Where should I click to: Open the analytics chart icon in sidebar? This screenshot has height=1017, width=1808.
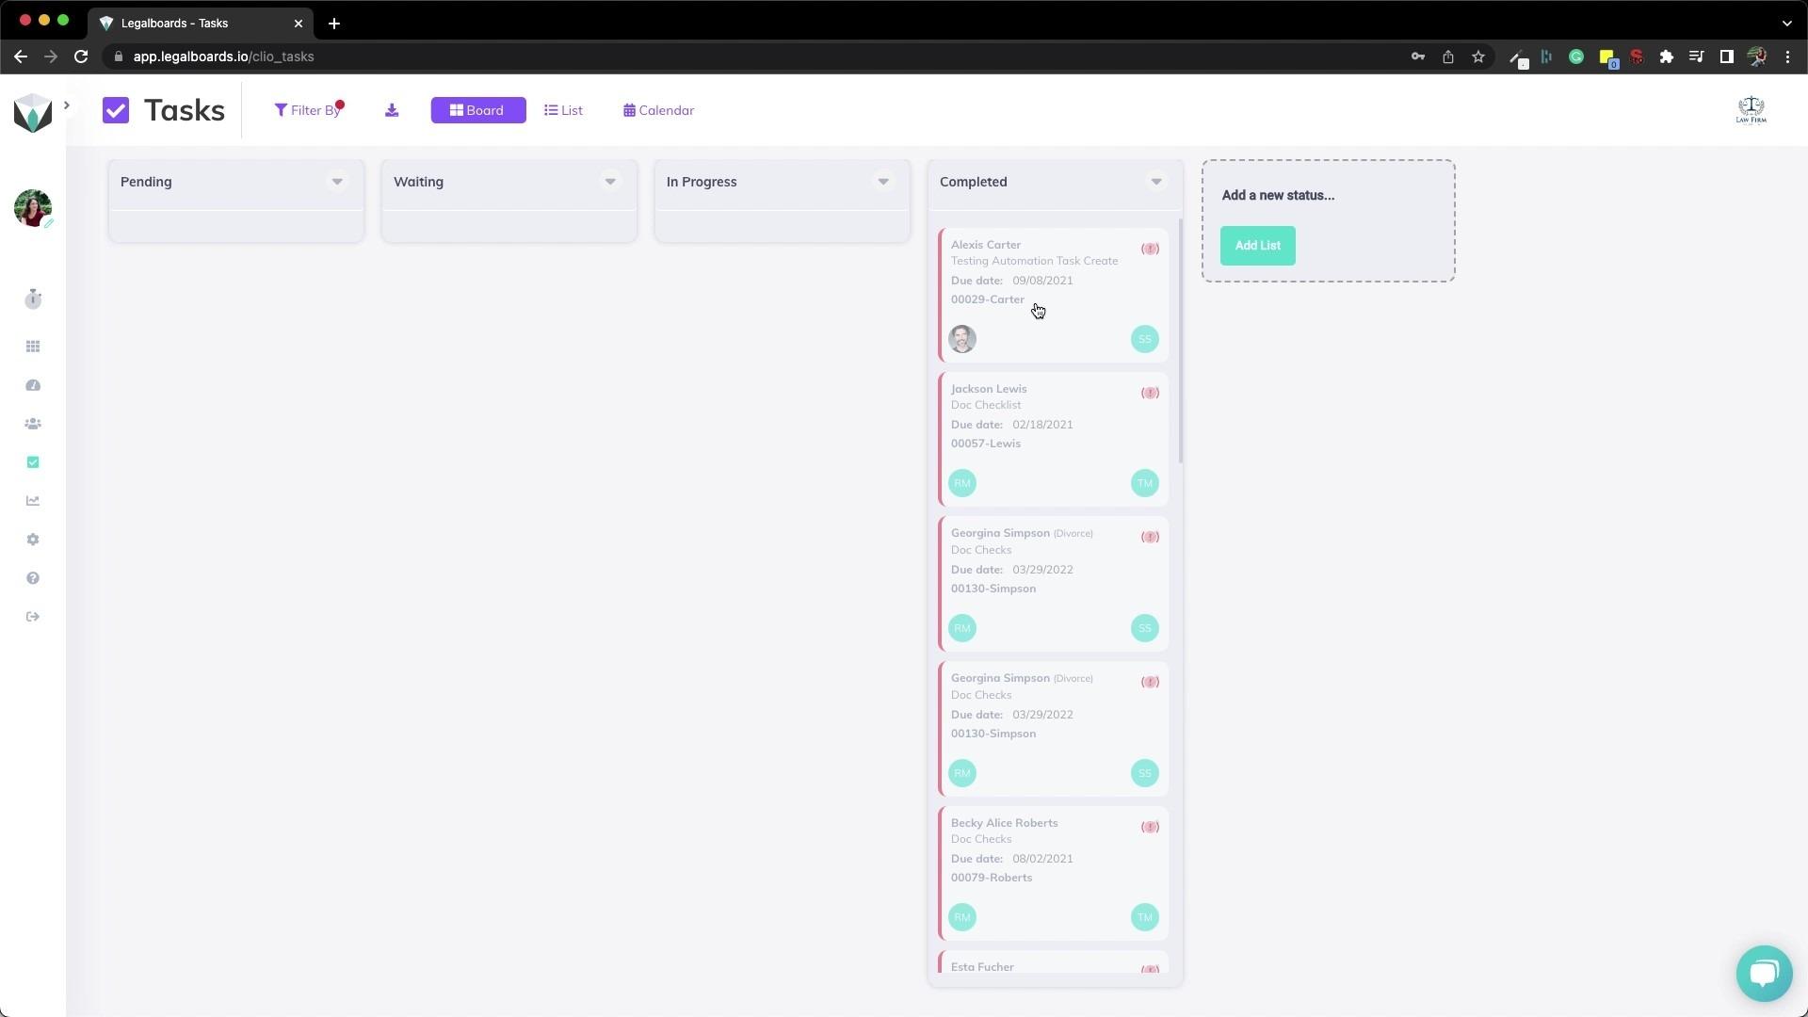(x=33, y=501)
